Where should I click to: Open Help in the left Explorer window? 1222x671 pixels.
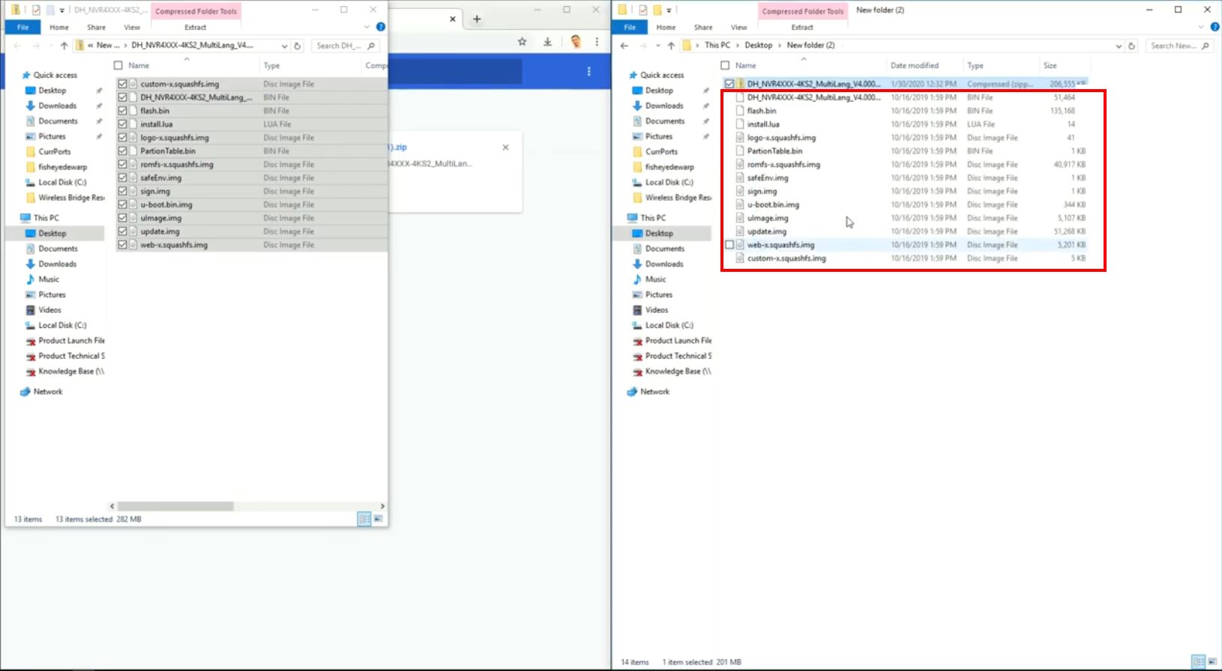coord(381,27)
